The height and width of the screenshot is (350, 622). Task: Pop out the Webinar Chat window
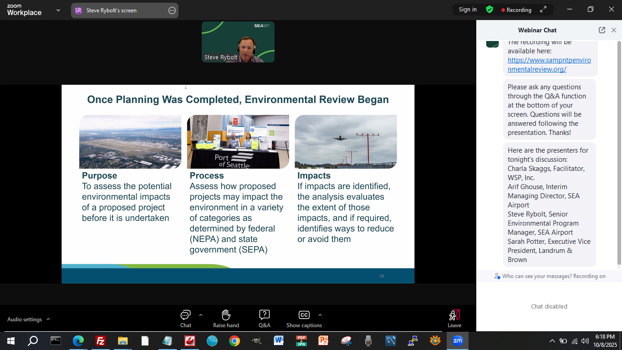point(602,30)
